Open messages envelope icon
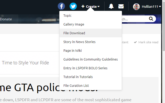This screenshot has height=103, width=165. [121, 6]
